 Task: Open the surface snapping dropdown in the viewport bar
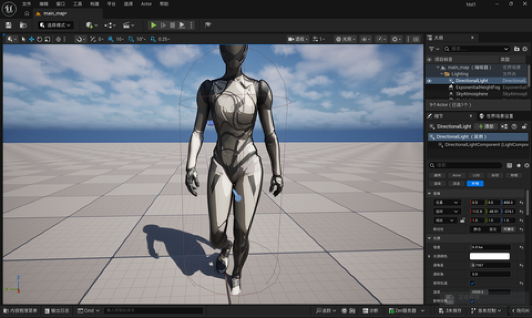pyautogui.click(x=81, y=39)
